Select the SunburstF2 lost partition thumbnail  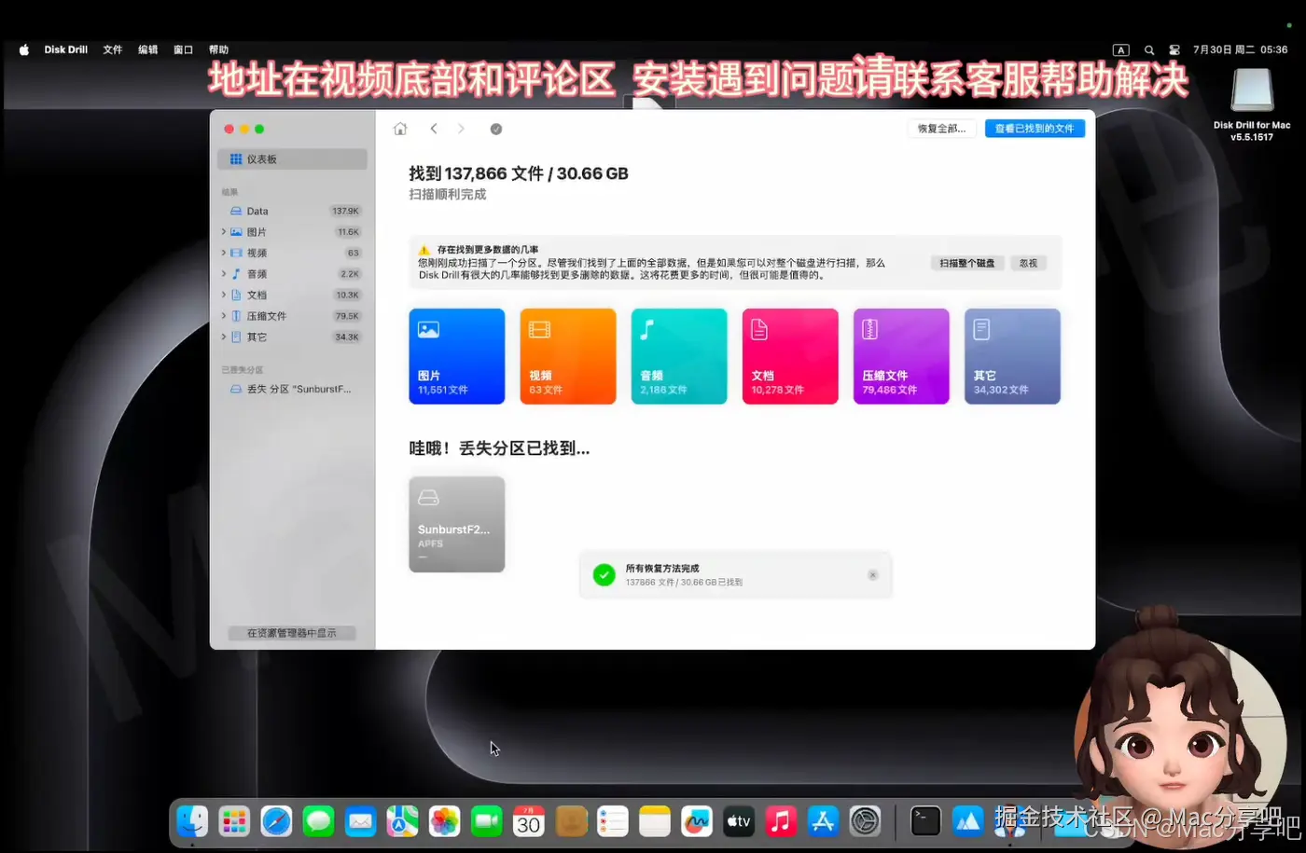456,524
